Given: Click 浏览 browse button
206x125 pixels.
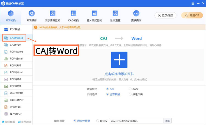Looking at the screenshot, I should pyautogui.click(x=168, y=121).
